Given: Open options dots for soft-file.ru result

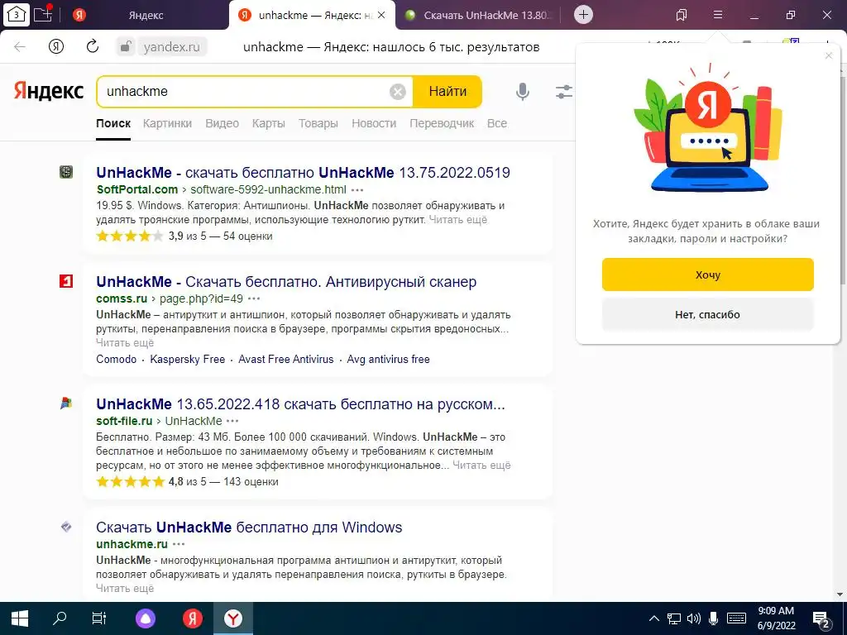Looking at the screenshot, I should click(x=232, y=421).
